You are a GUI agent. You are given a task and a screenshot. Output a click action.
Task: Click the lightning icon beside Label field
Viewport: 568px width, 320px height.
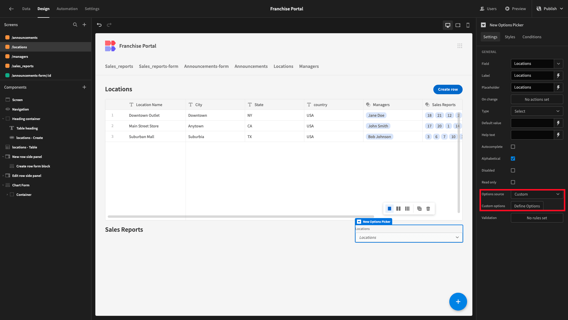click(558, 76)
